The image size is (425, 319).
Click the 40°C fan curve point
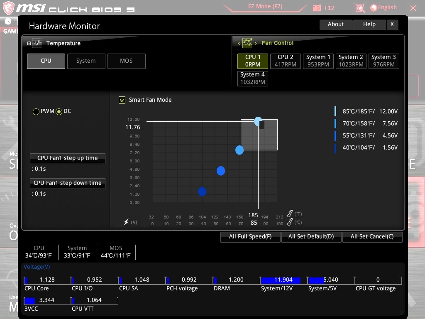[202, 192]
